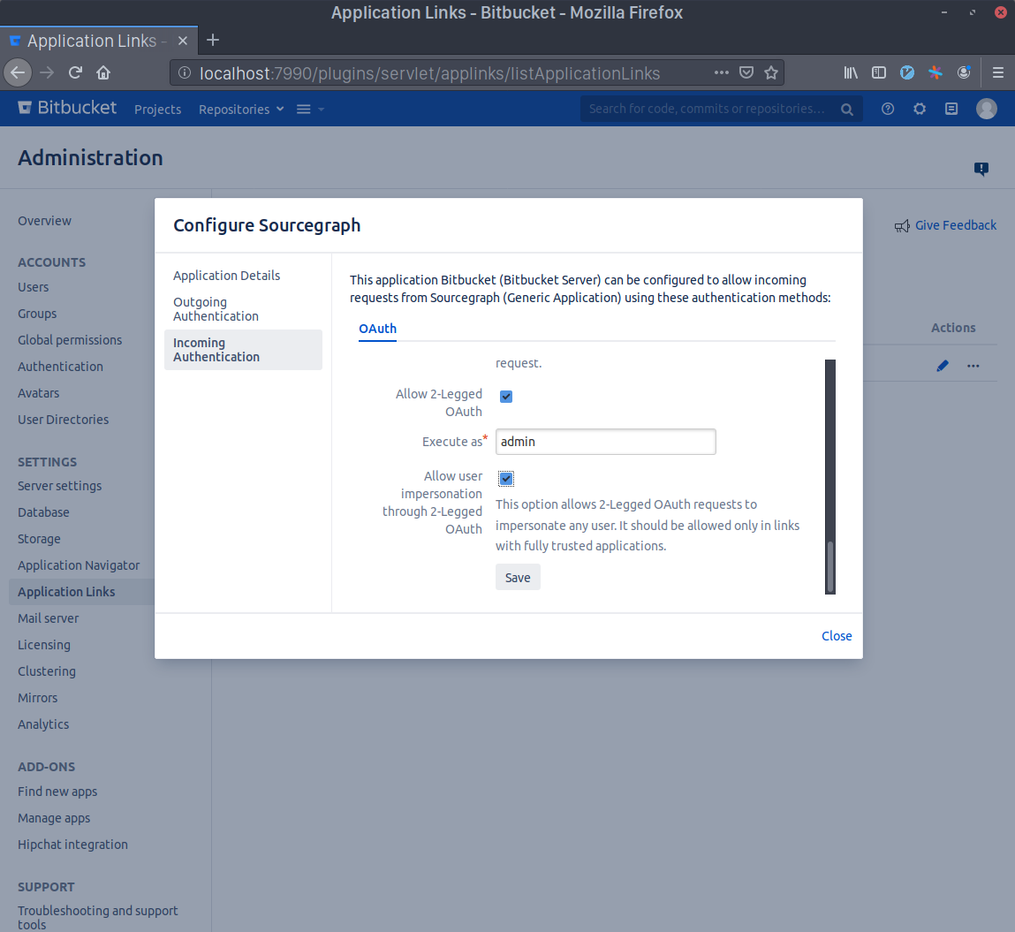Viewport: 1015px width, 932px height.
Task: Click the Sourcegraph extension icon in the toolbar
Action: [935, 72]
